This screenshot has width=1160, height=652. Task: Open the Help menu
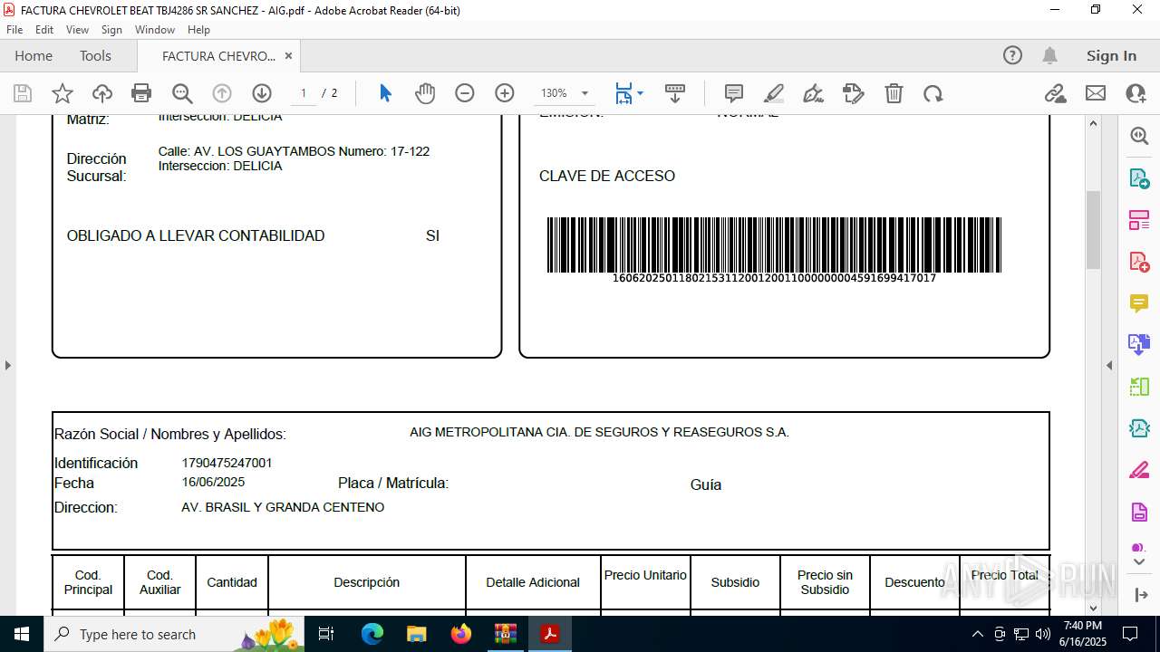(x=198, y=30)
